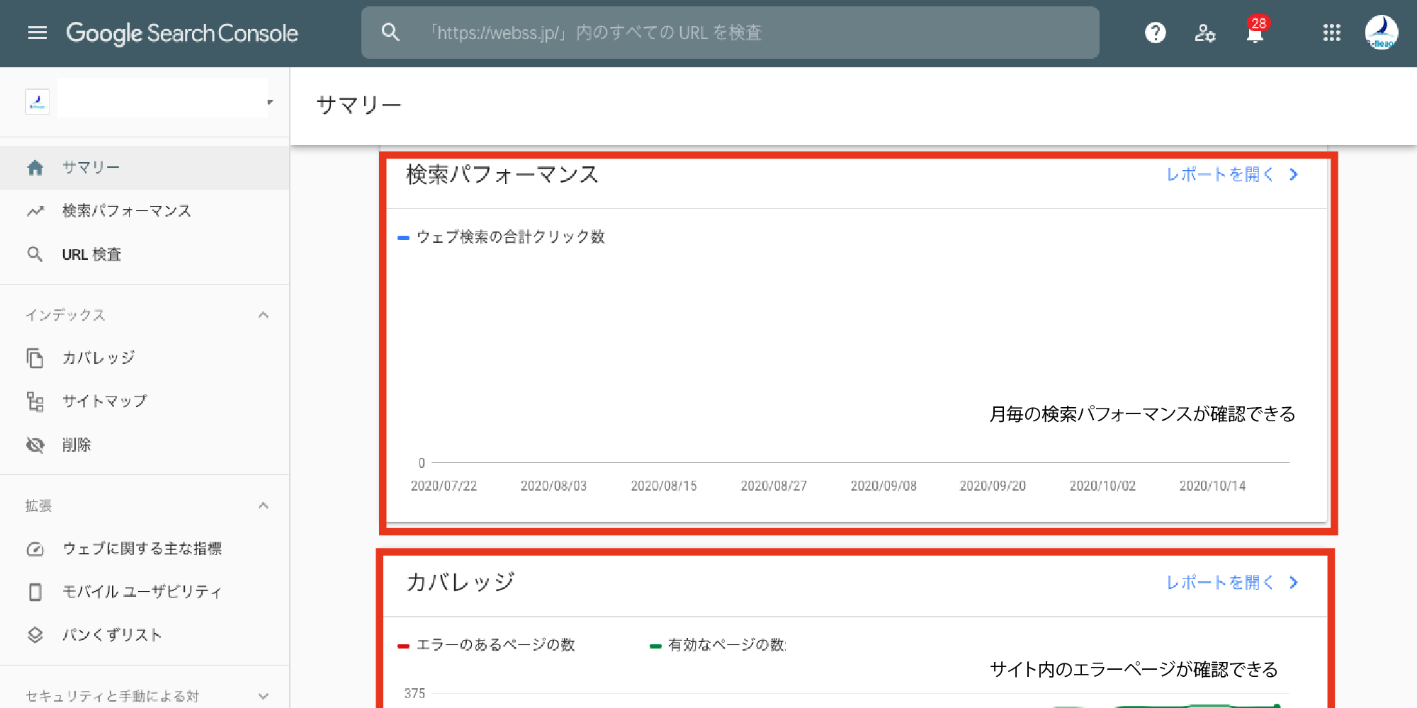1417x708 pixels.
Task: Open the hamburger main menu
Action: 38,33
